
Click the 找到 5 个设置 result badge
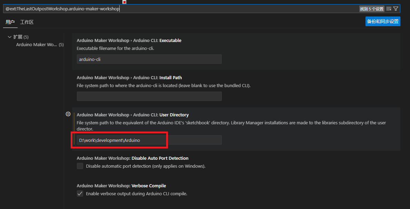click(x=371, y=9)
